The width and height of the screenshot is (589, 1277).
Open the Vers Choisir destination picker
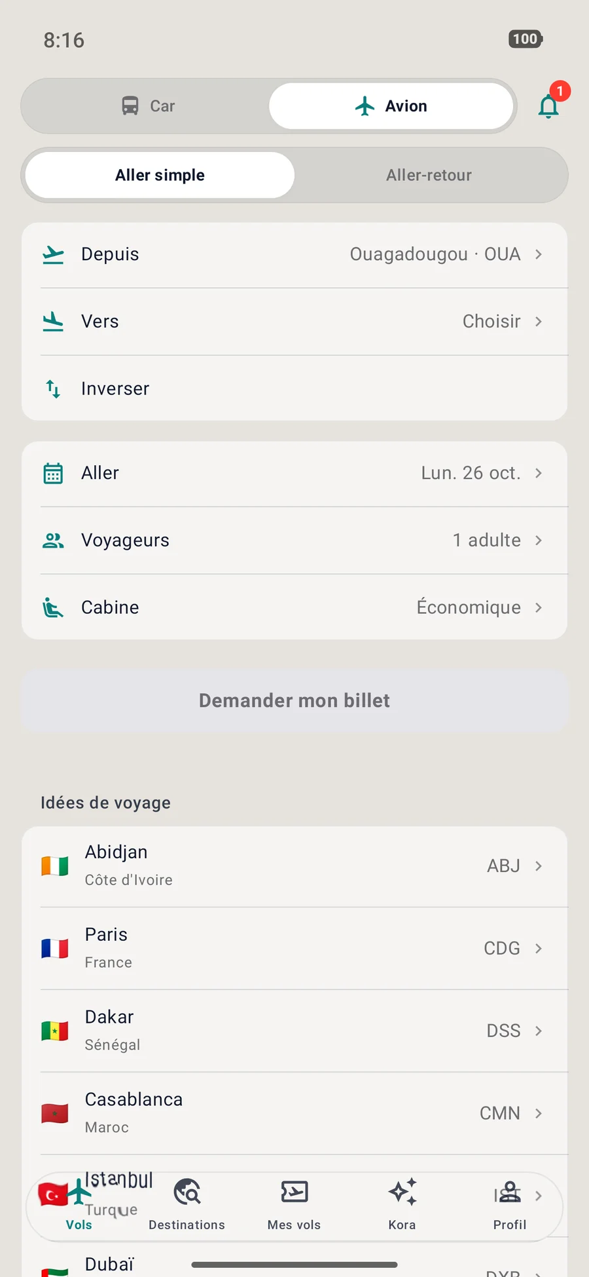pyautogui.click(x=294, y=322)
